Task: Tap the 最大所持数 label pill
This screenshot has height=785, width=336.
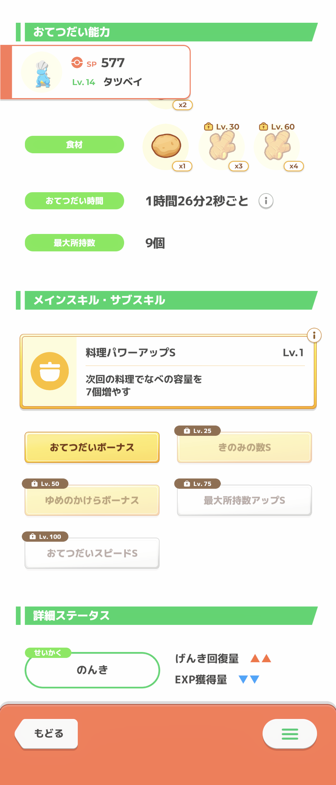Action: (74, 243)
